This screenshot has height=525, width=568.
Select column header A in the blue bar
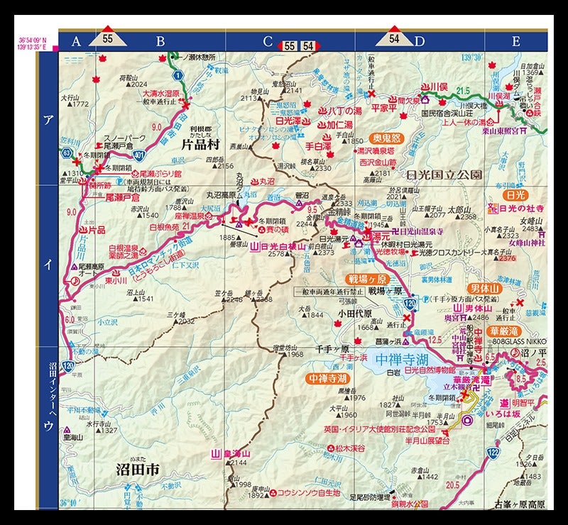(x=76, y=41)
